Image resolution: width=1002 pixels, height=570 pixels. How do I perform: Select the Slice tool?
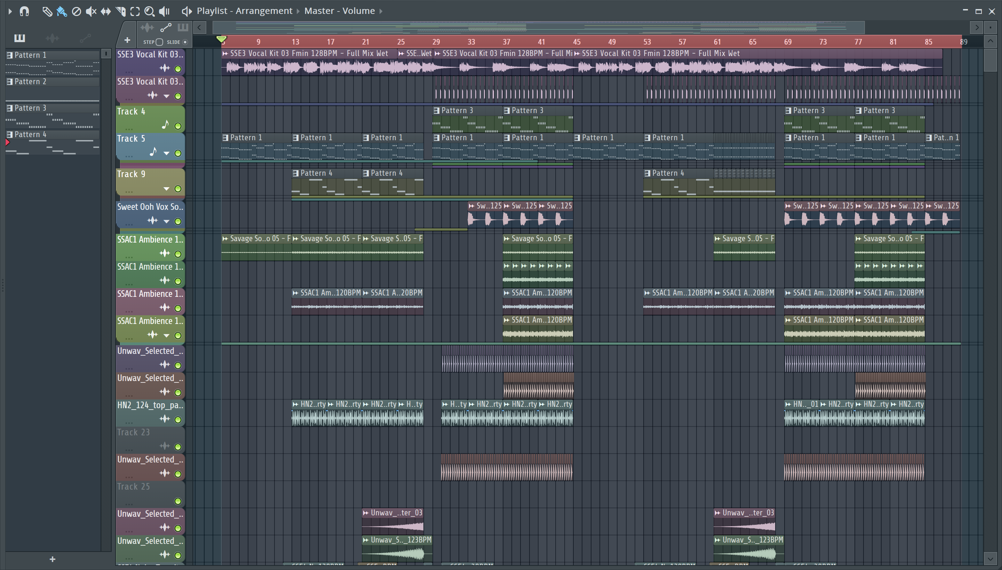point(120,11)
